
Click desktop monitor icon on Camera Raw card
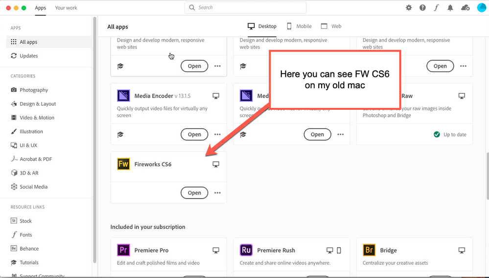462,96
